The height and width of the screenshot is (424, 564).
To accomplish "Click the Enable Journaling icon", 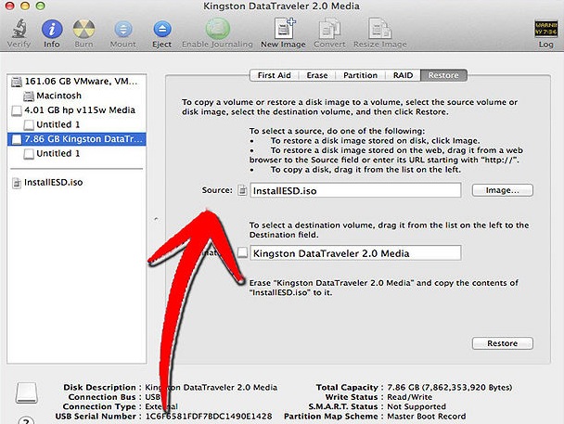I will click(218, 29).
